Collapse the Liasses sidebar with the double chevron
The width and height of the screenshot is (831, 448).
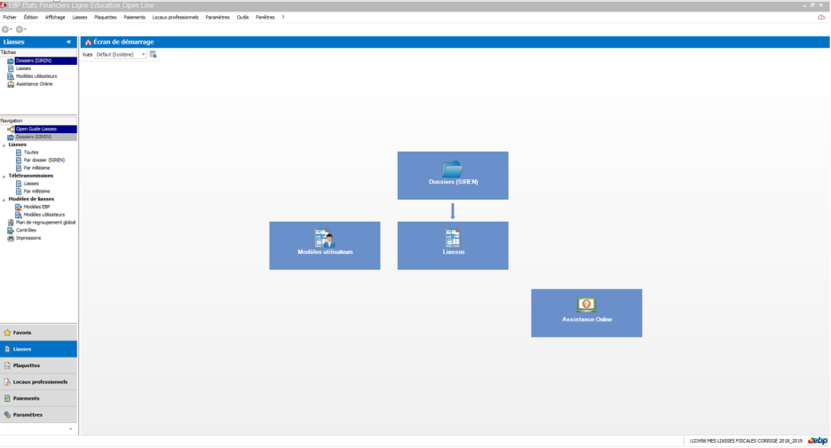click(68, 42)
